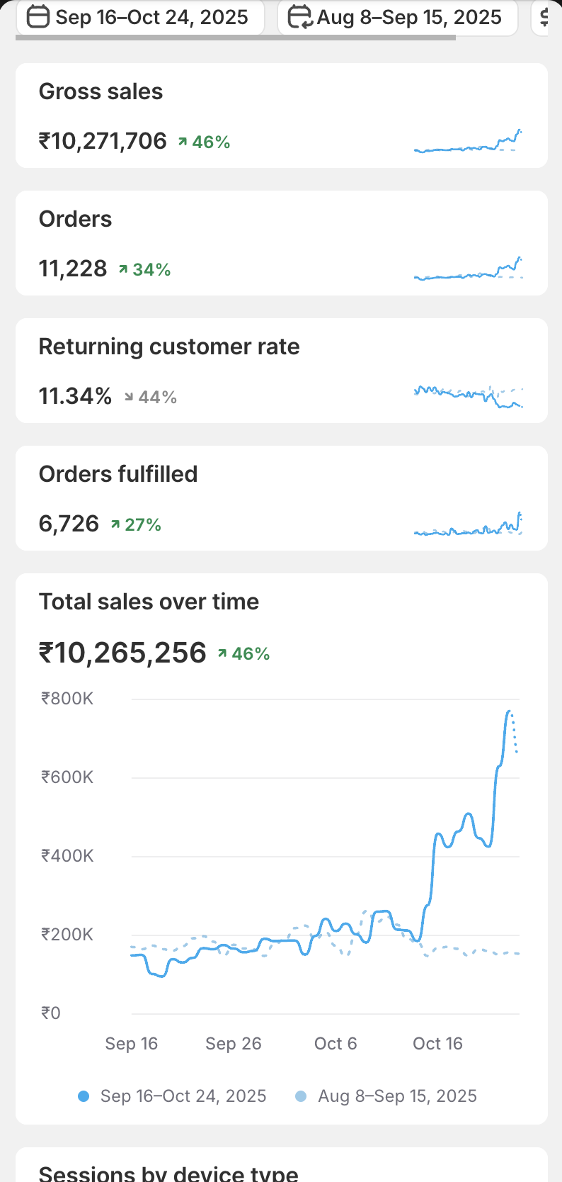Click the horizontal scrollbar under the date filters
The height and width of the screenshot is (1182, 562).
click(x=235, y=38)
